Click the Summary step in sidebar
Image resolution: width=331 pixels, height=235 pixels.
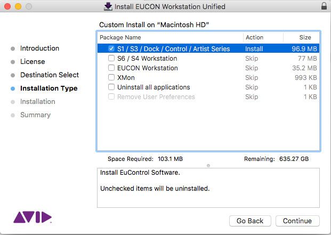(x=35, y=115)
